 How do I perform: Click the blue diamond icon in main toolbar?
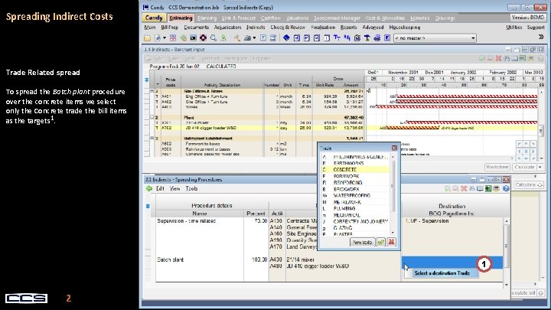(x=286, y=38)
